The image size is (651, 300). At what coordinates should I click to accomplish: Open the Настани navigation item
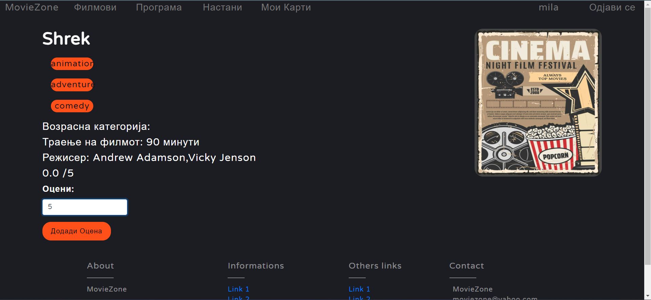coord(222,7)
